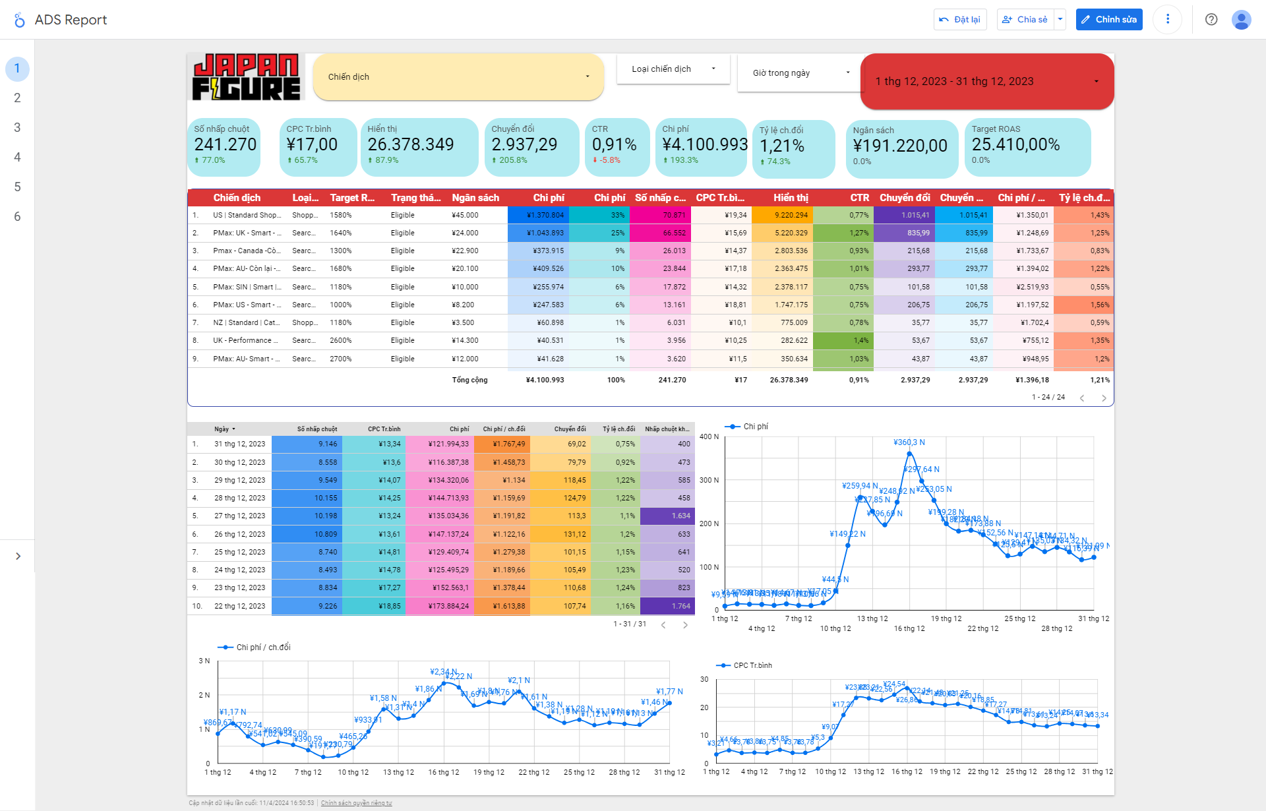Screen dimensions: 1266x811
Task: Open the three-dot more options menu
Action: point(1167,19)
